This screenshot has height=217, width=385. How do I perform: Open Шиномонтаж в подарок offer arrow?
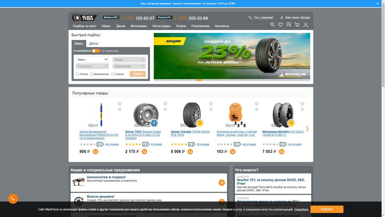(x=221, y=182)
